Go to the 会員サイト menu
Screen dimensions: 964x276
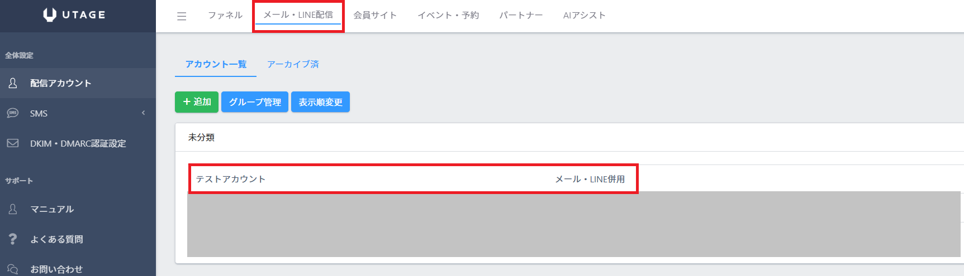click(x=375, y=15)
